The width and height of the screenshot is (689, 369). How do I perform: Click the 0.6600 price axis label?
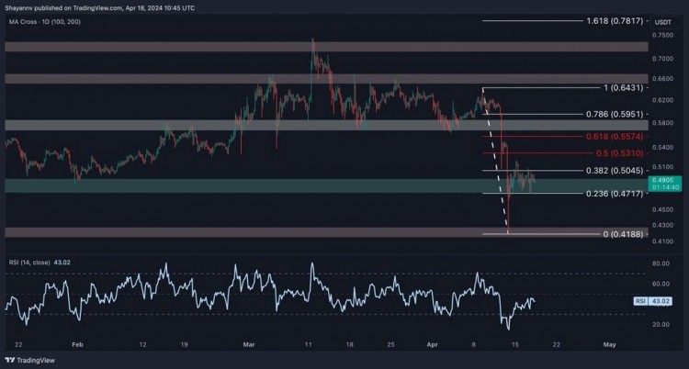click(661, 79)
